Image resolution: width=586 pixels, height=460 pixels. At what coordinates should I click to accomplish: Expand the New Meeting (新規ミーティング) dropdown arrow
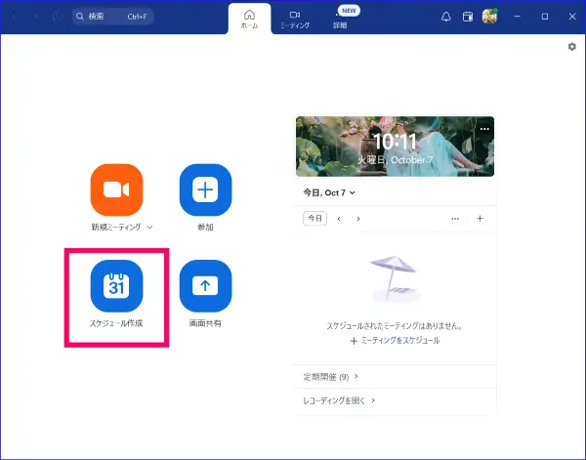click(x=149, y=227)
